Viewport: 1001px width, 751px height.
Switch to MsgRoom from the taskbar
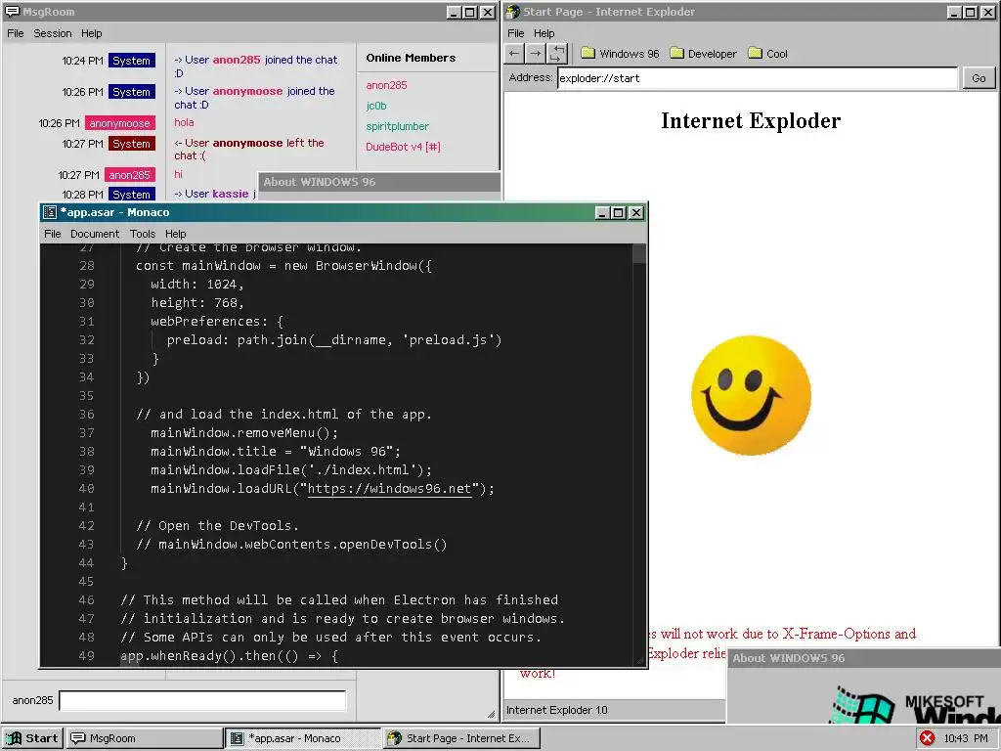point(145,738)
